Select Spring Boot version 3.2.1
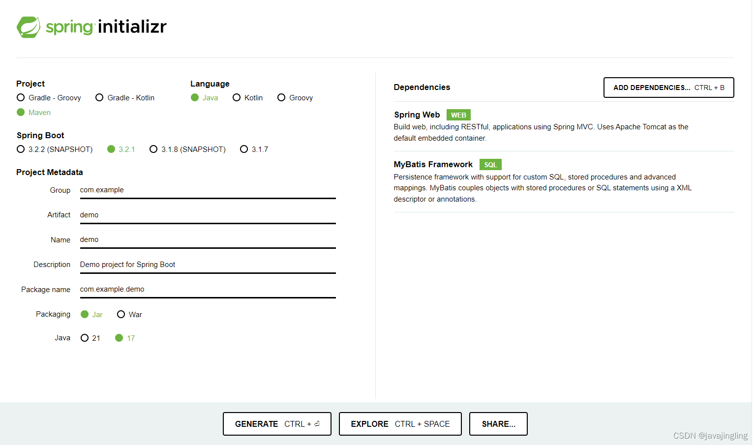 click(121, 149)
